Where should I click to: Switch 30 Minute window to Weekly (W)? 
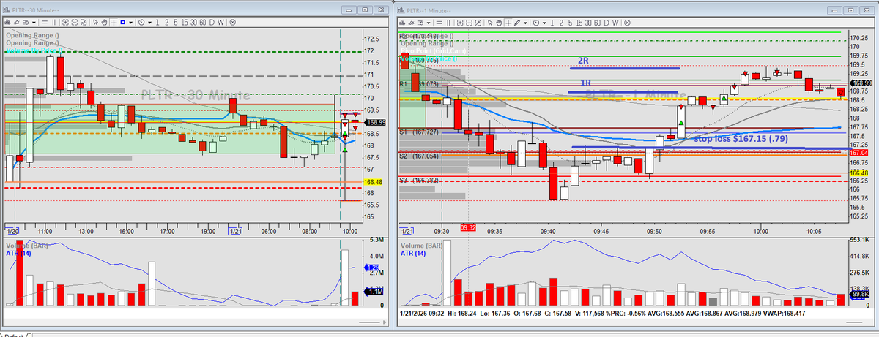pos(221,23)
